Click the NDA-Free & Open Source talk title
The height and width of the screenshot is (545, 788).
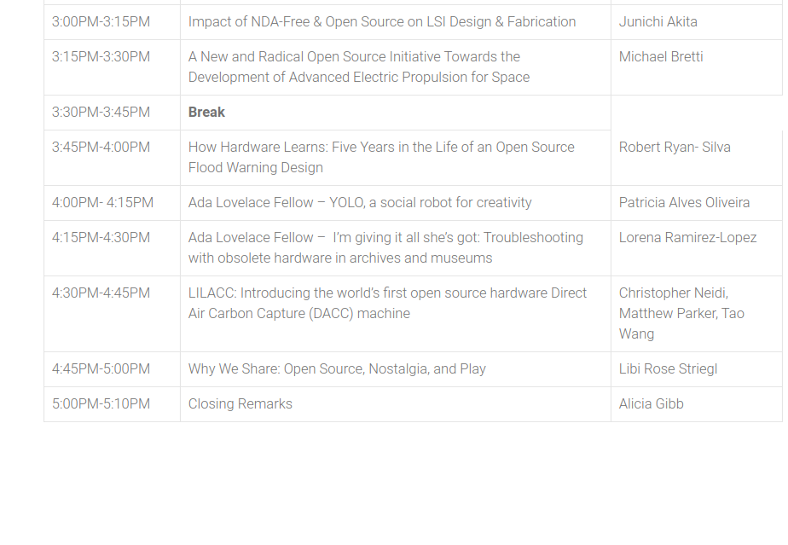tap(381, 22)
